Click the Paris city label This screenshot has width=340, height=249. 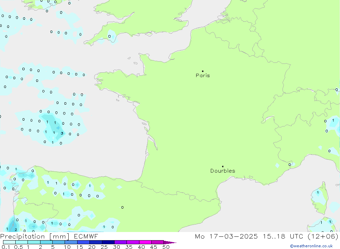pos(203,75)
